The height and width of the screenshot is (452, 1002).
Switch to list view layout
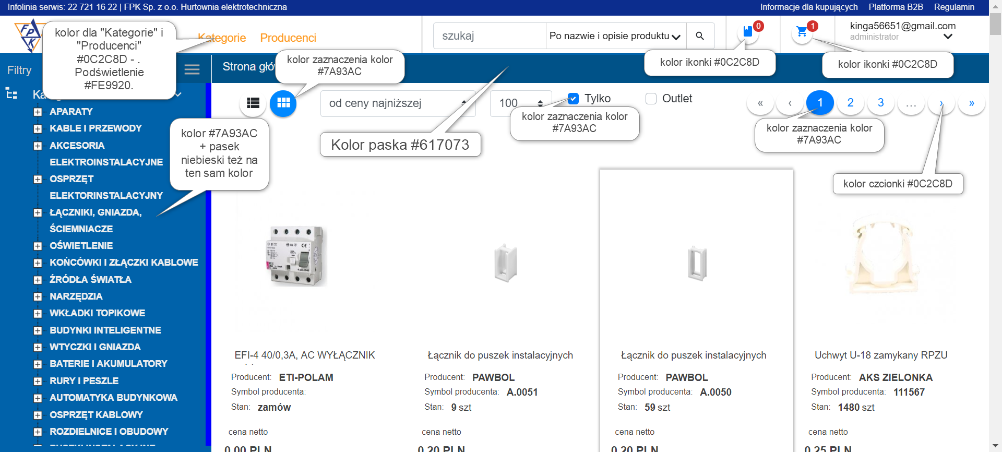(253, 103)
